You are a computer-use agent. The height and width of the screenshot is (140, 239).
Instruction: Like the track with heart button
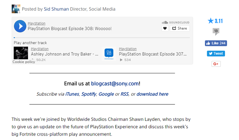point(165,28)
